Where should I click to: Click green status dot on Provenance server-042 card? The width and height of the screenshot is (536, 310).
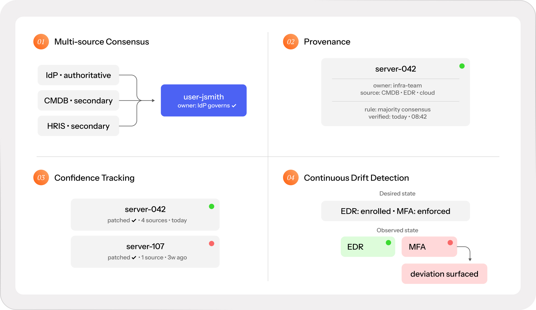[462, 66]
